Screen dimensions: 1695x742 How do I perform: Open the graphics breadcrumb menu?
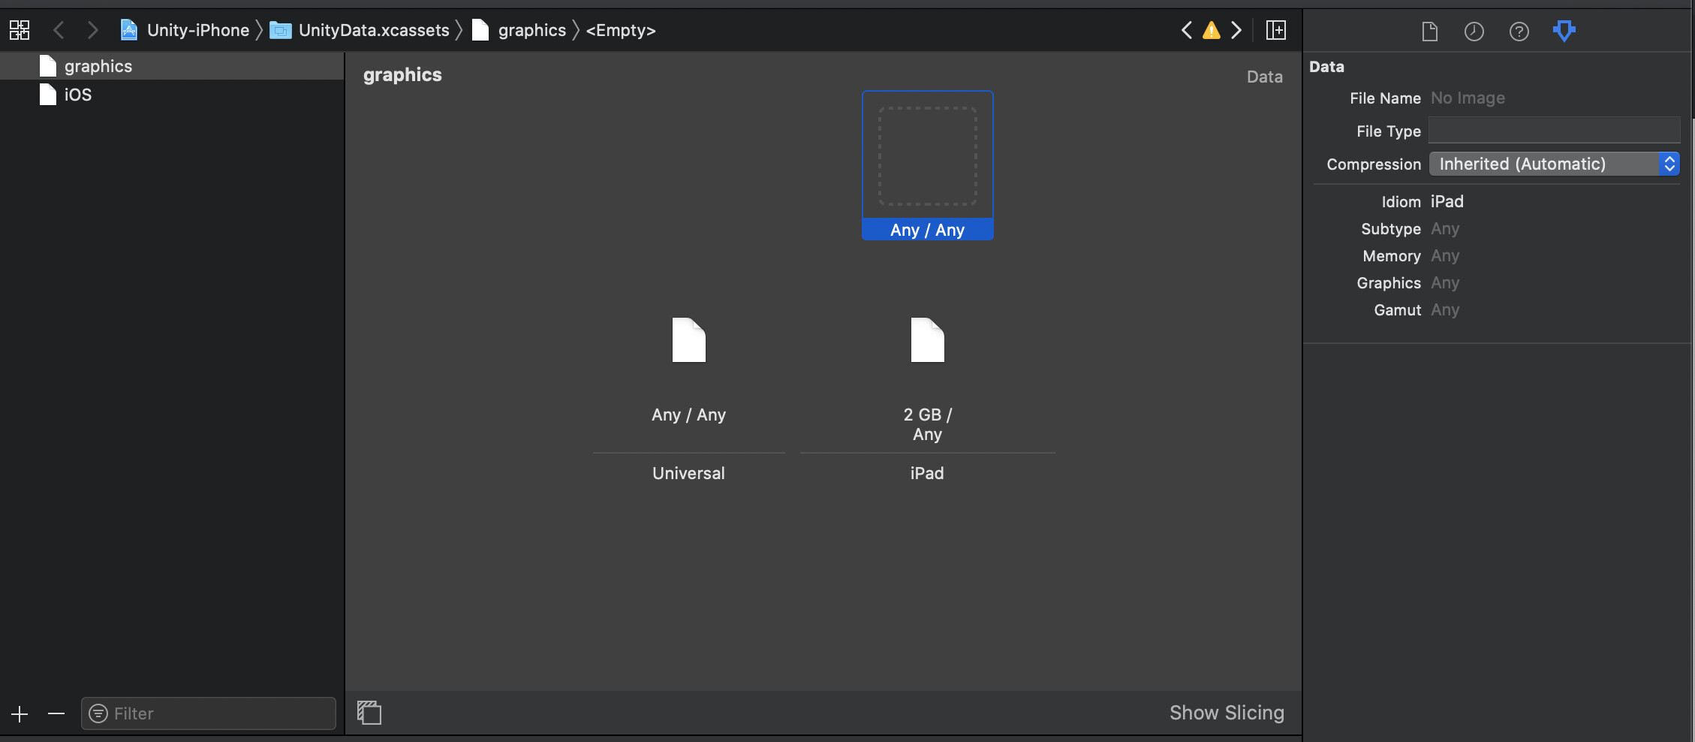532,30
